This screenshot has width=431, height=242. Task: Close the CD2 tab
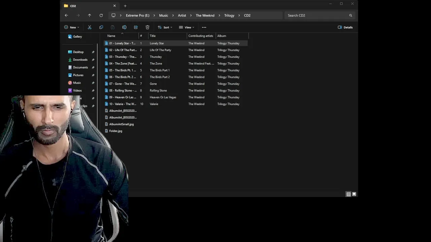coord(114,6)
